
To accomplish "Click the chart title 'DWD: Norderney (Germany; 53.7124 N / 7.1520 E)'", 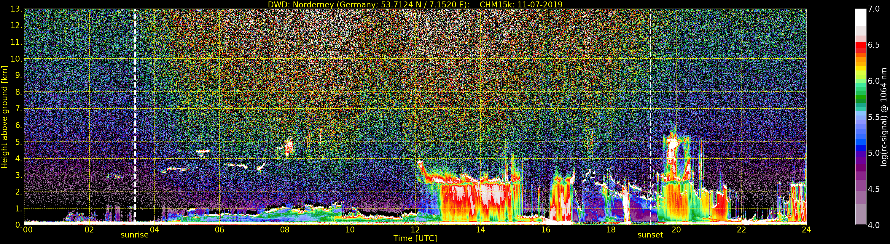I will (x=368, y=4).
